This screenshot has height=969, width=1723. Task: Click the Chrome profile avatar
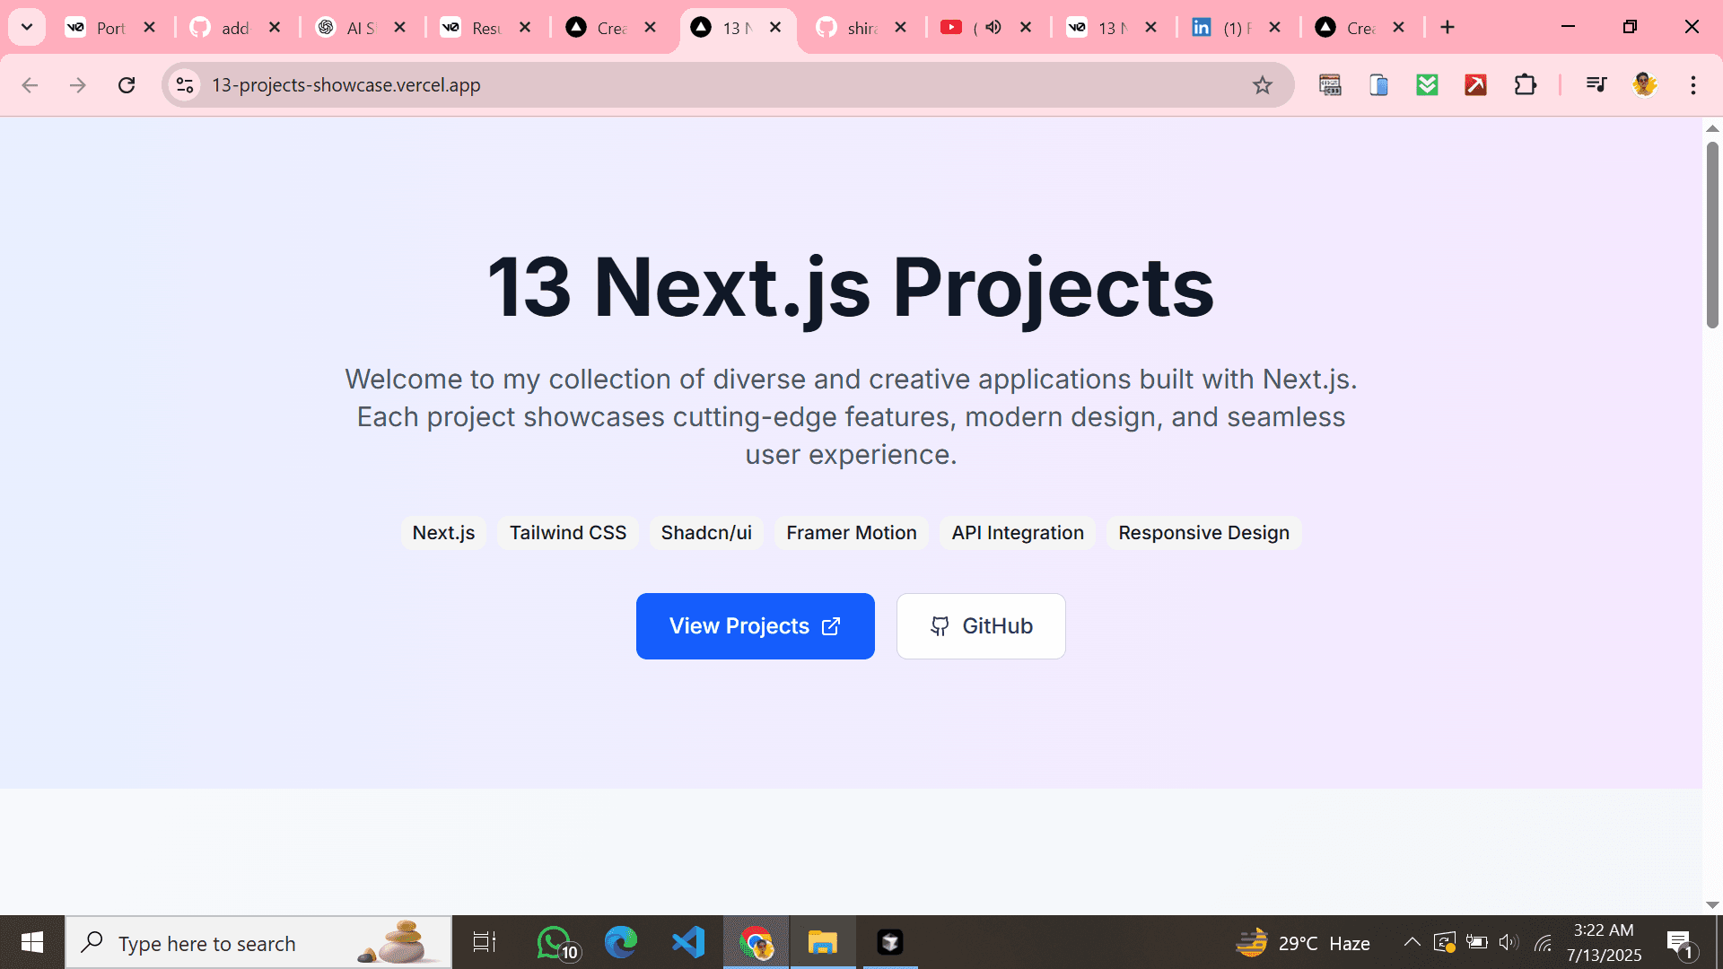(x=1644, y=85)
